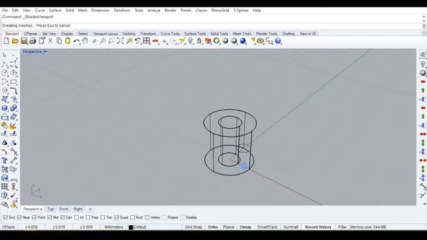Image resolution: width=427 pixels, height=240 pixels.
Task: Click the Edit Layers icon
Action: coord(207,41)
